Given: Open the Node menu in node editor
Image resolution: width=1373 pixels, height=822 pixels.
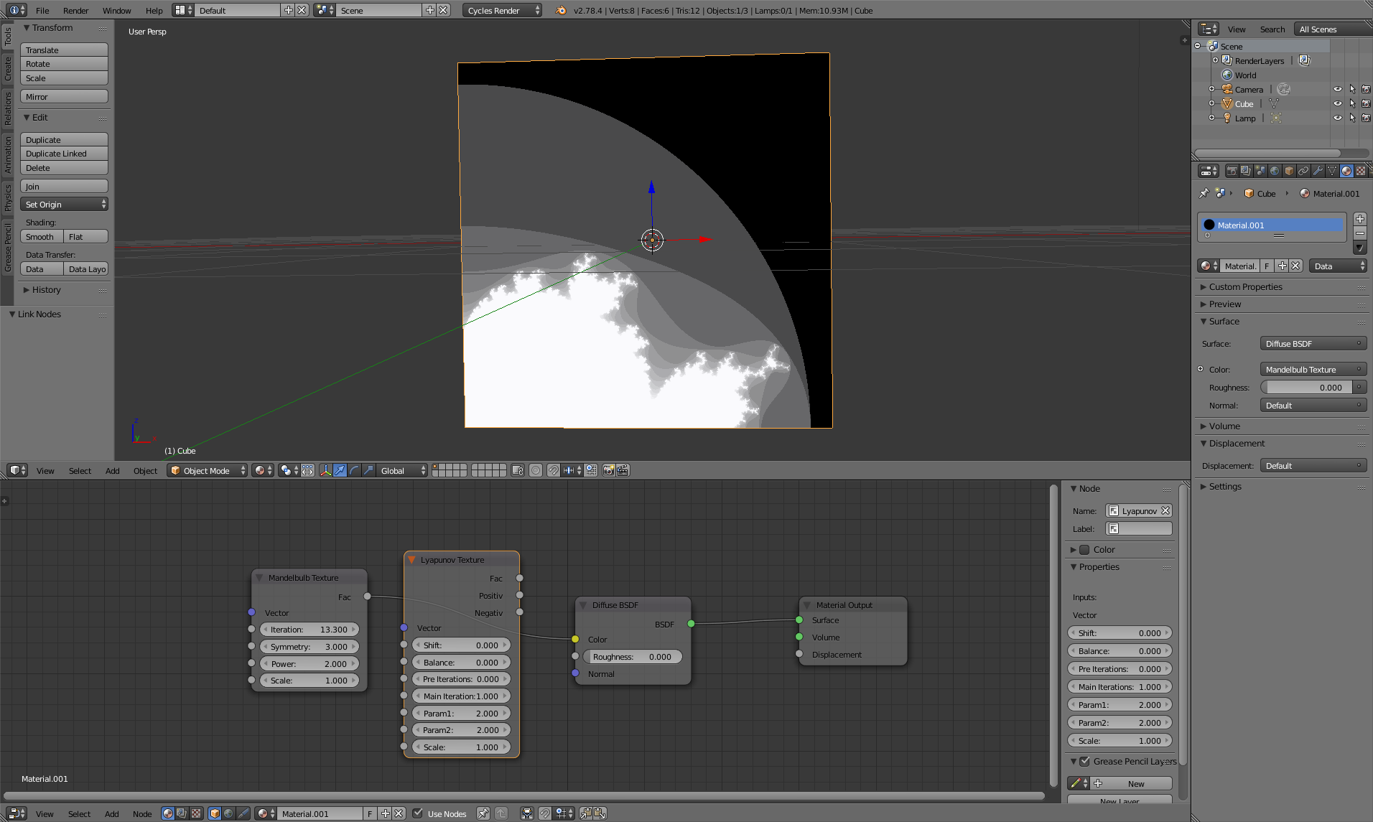Looking at the screenshot, I should click(x=142, y=814).
